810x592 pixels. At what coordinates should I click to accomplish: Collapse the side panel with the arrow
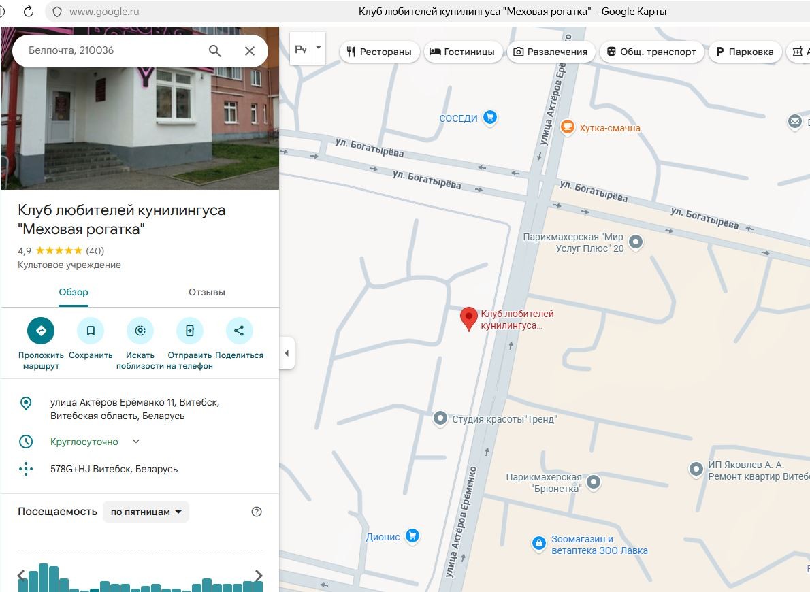pos(287,353)
